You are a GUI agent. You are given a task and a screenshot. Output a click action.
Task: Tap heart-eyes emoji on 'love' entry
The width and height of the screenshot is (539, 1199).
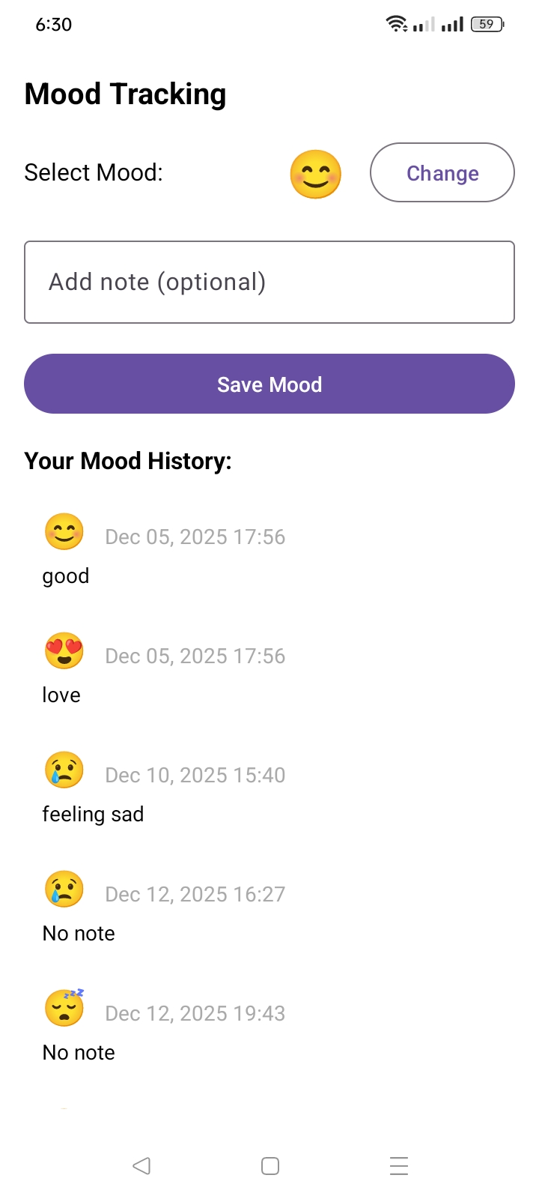[64, 651]
